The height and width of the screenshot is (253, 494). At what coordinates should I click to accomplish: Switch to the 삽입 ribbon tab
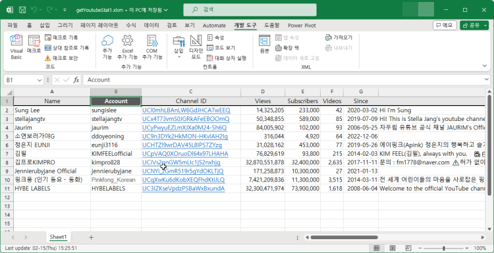(44, 26)
